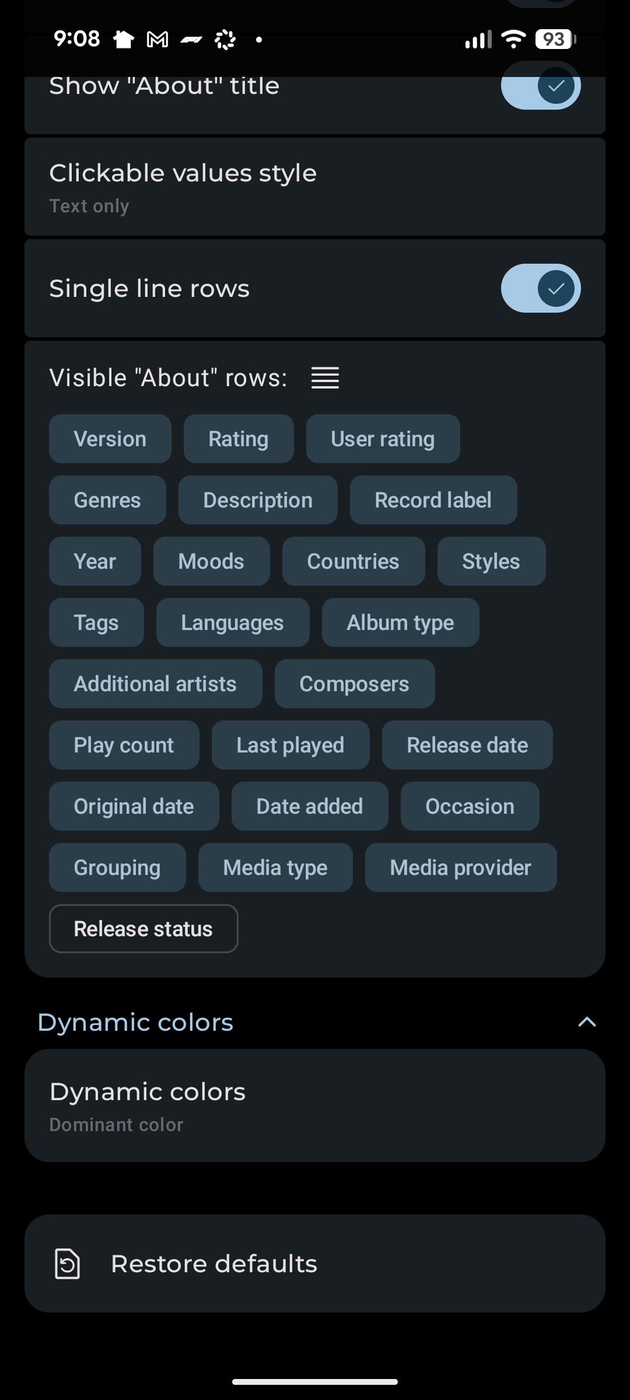Toggle the User rating chip
The image size is (630, 1400).
click(383, 439)
